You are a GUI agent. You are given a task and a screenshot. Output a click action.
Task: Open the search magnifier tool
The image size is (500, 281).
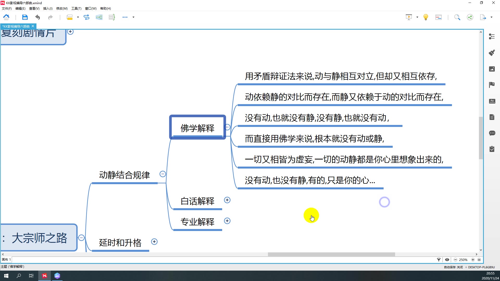tap(457, 17)
